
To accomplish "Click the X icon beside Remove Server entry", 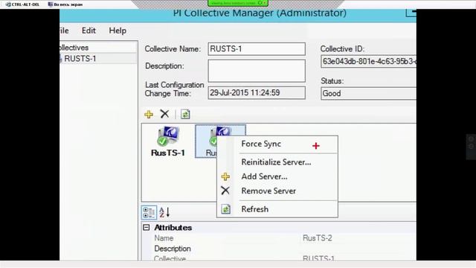I will [225, 191].
